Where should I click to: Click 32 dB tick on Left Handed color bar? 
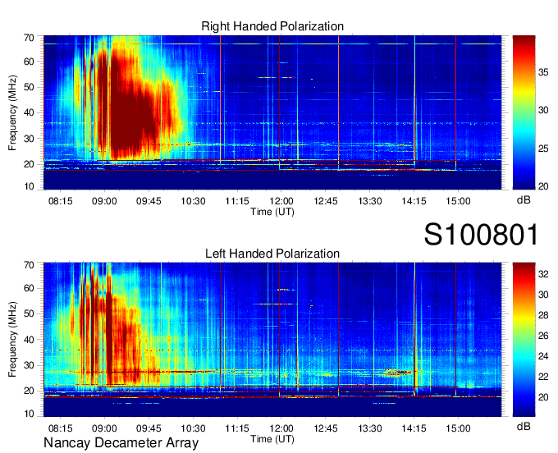tap(543, 274)
